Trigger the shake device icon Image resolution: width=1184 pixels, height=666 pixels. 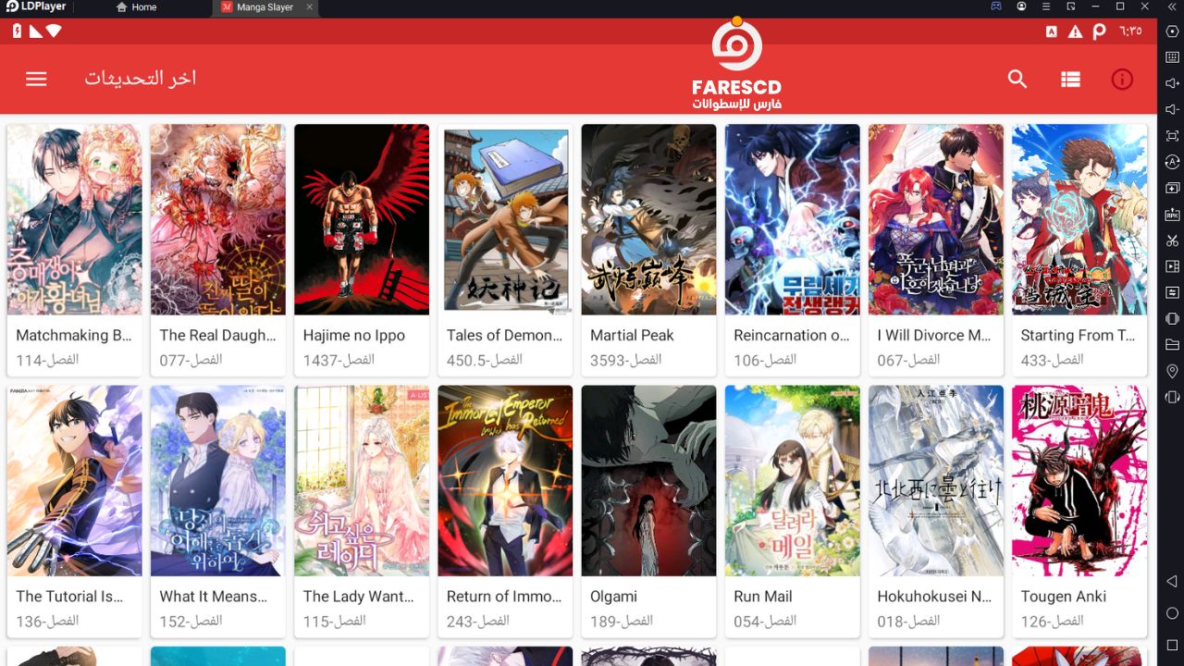[x=1172, y=319]
